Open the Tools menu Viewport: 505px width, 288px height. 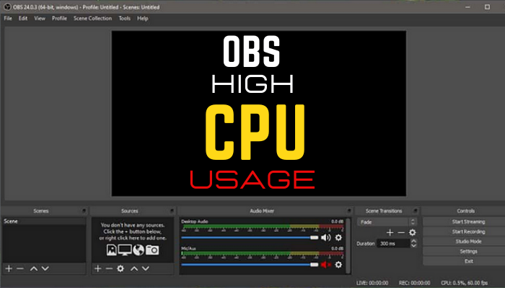125,18
